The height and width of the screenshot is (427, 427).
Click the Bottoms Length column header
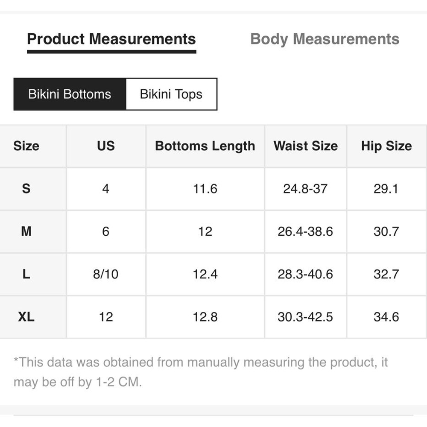205,146
